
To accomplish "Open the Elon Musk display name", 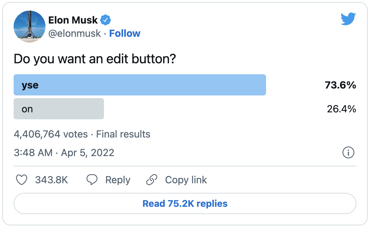I will click(73, 20).
